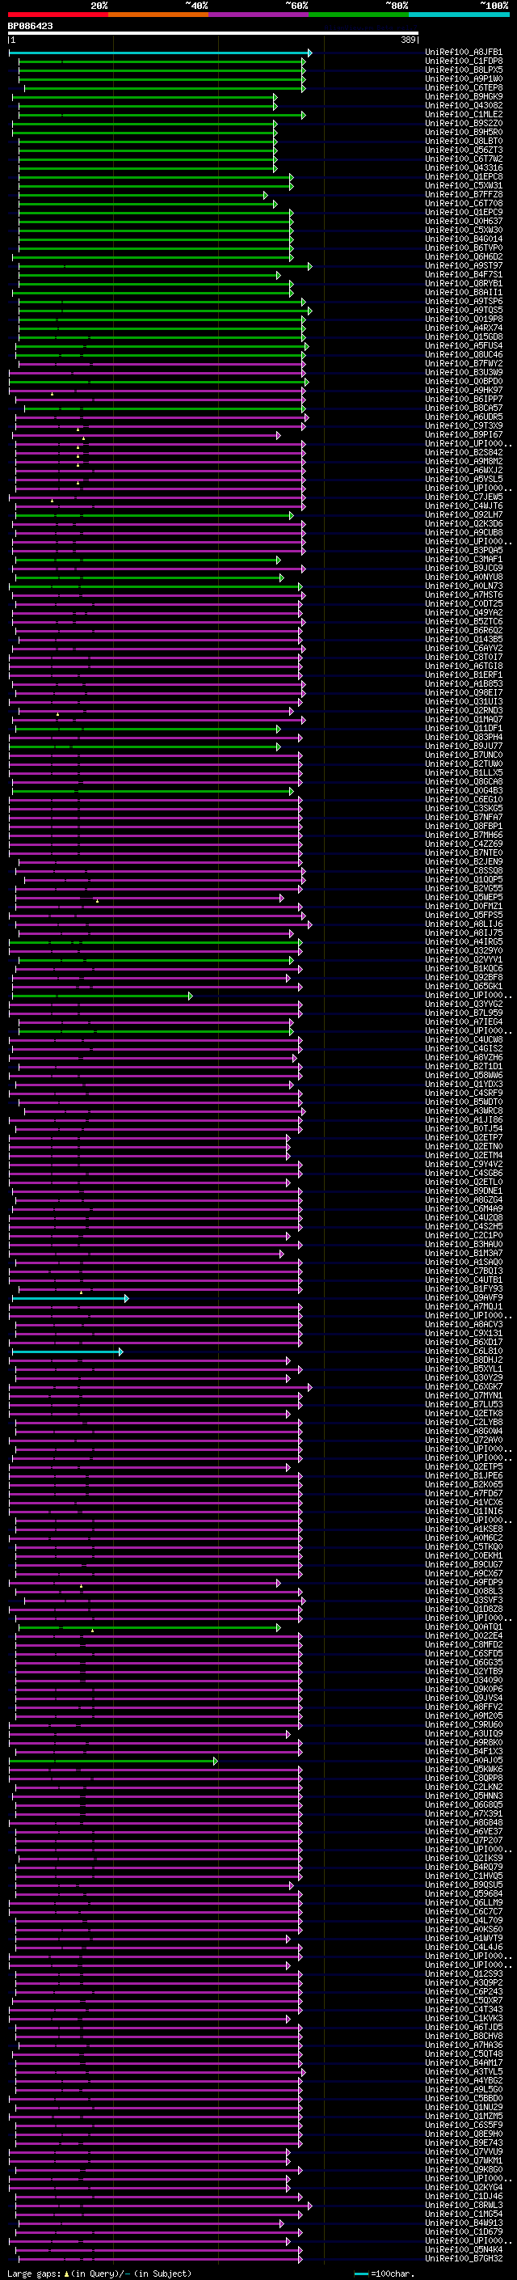Select subject label UniRef100_B1ERF1

(463, 675)
